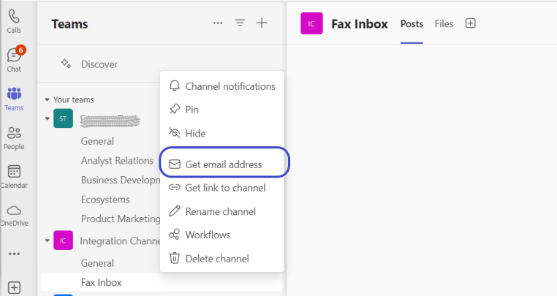Open Analyst Relations channel
This screenshot has width=557, height=296.
(117, 160)
